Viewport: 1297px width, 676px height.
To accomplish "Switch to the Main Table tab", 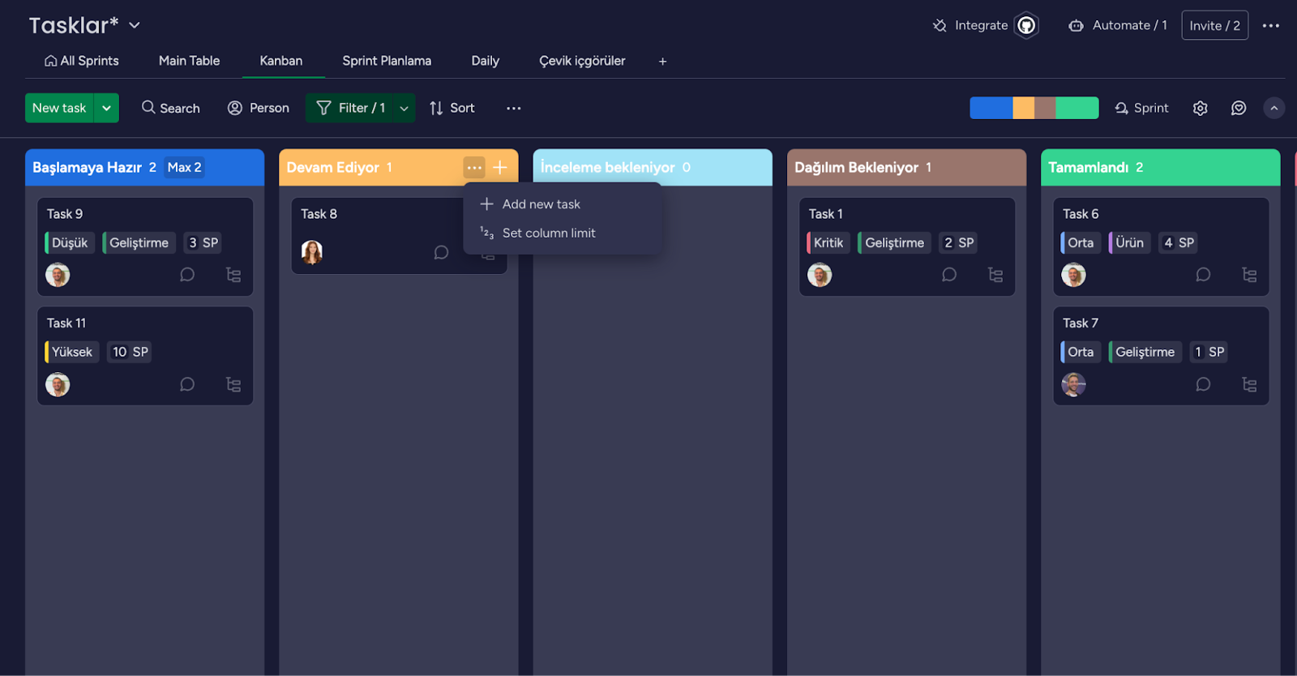I will point(189,61).
